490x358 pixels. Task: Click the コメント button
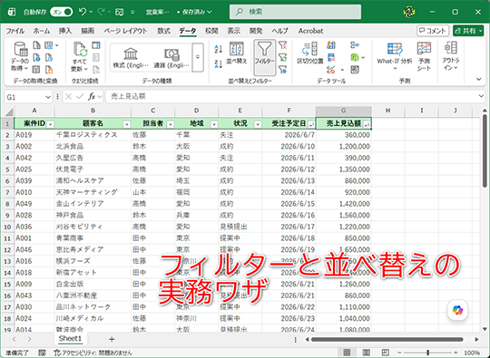433,31
